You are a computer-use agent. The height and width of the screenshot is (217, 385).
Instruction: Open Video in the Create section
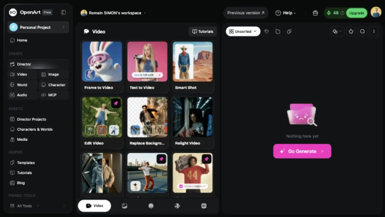[23, 74]
